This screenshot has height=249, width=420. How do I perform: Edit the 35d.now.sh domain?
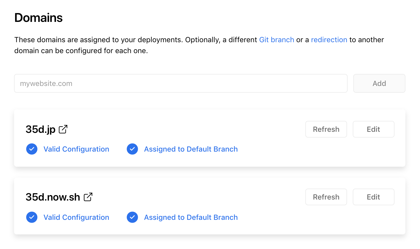[x=373, y=197]
